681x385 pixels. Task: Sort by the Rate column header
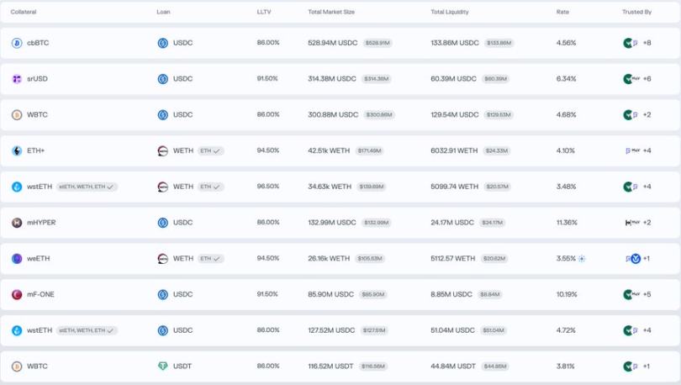562,12
